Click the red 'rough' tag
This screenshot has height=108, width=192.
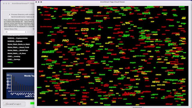point(60,32)
